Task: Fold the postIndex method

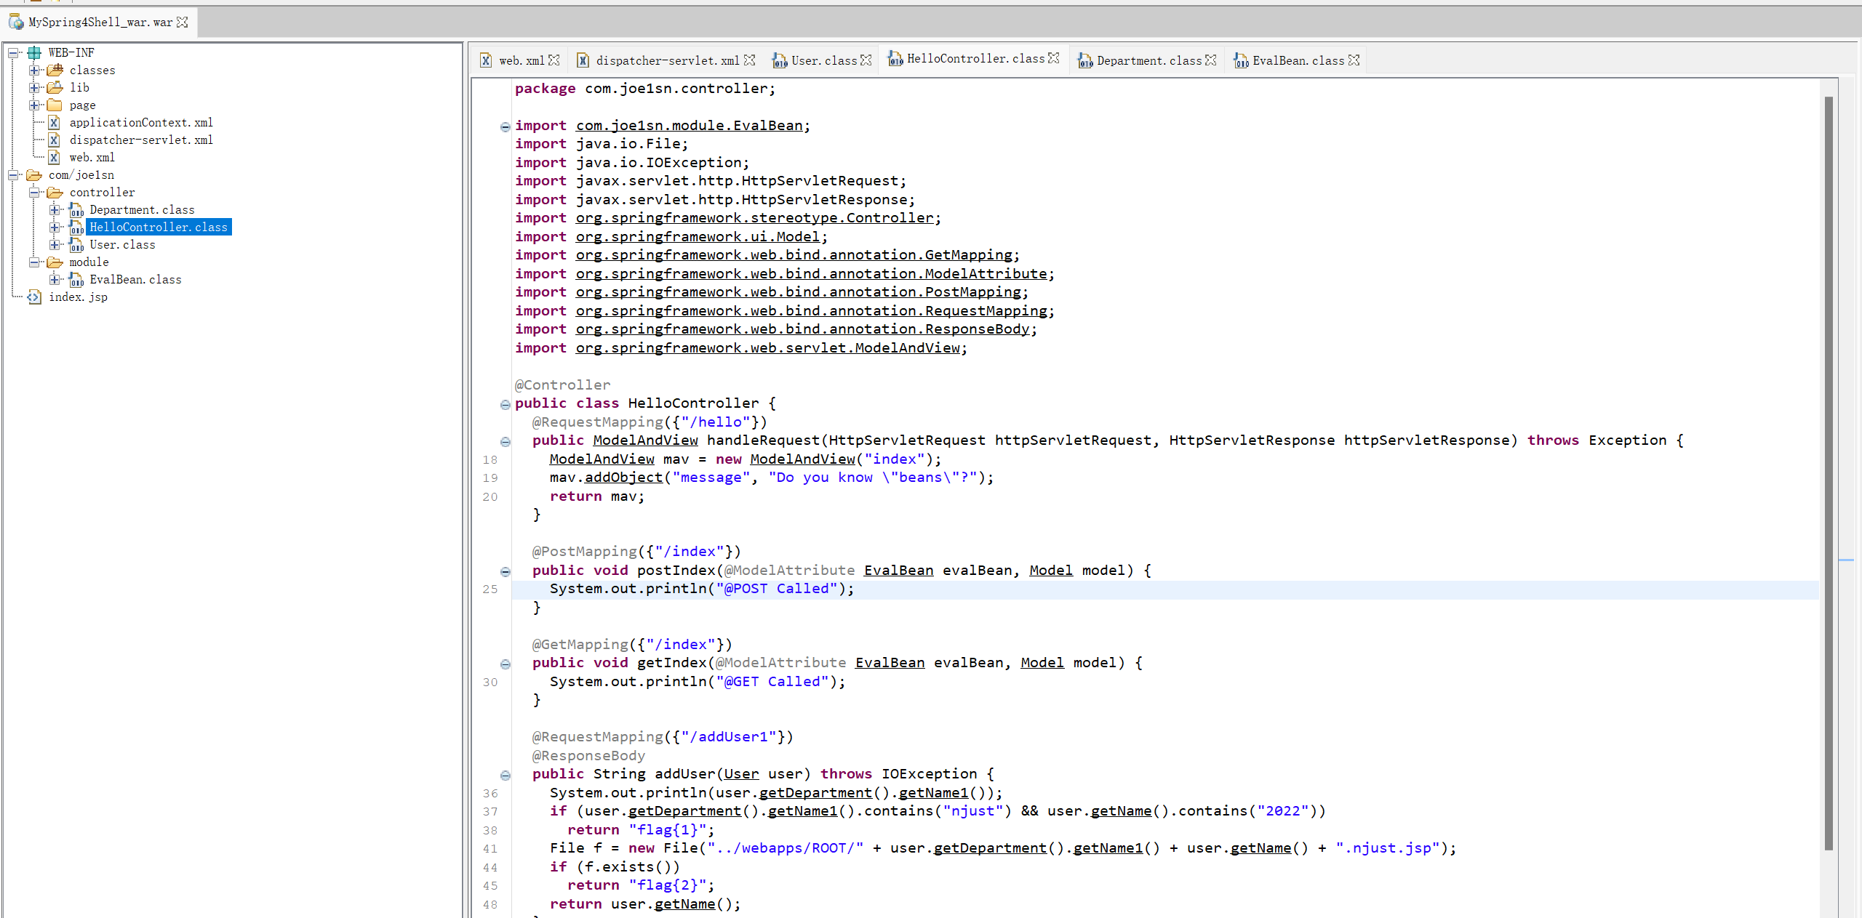Action: (506, 571)
